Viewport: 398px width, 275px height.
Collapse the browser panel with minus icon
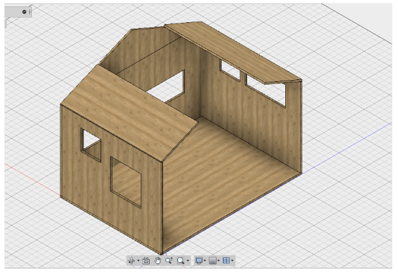(x=24, y=11)
